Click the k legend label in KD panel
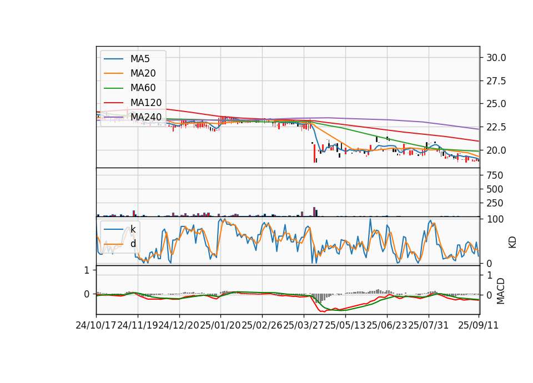 [133, 229]
